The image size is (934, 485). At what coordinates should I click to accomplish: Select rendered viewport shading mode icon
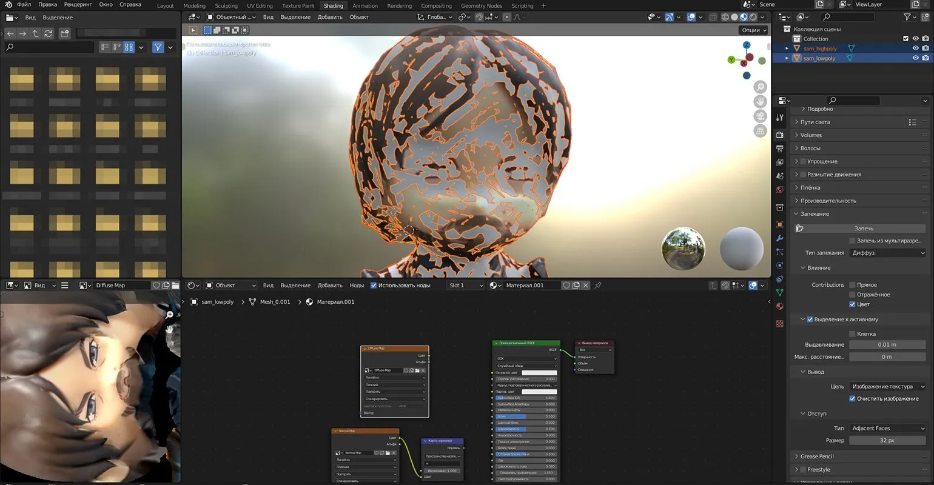pyautogui.click(x=753, y=18)
